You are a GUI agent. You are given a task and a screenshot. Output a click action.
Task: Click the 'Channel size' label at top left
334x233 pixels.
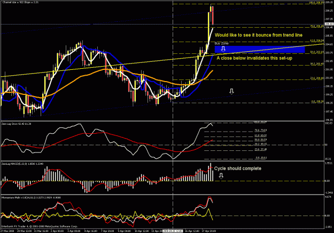click(x=20, y=2)
